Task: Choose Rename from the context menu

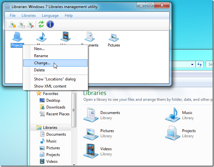Action: click(x=55, y=56)
